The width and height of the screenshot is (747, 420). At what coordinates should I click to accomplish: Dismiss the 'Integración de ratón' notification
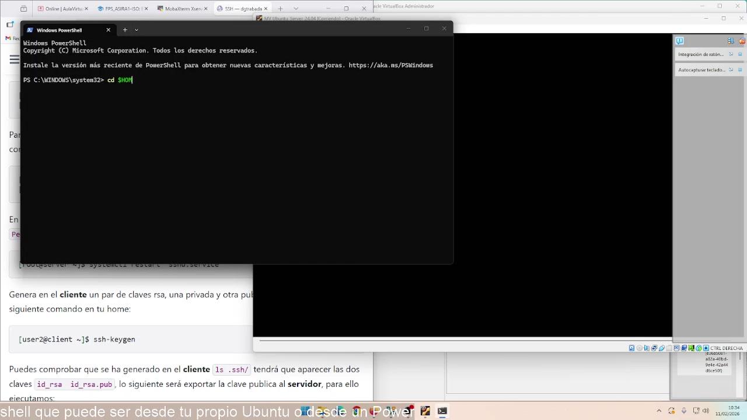tap(741, 54)
